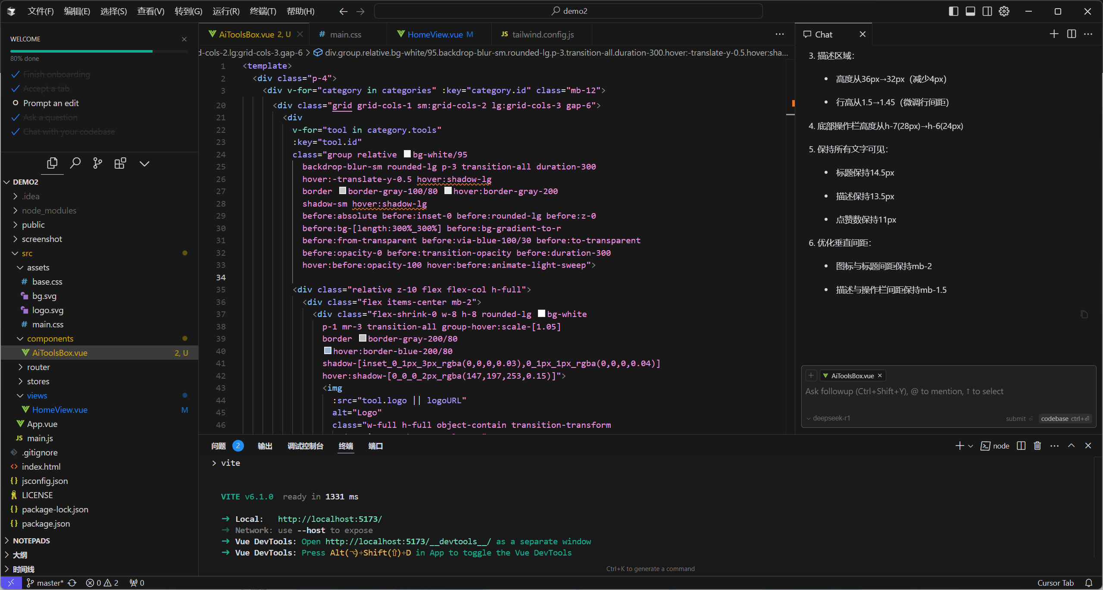1103x590 pixels.
Task: Click the submit button in chat
Action: pyautogui.click(x=1019, y=418)
